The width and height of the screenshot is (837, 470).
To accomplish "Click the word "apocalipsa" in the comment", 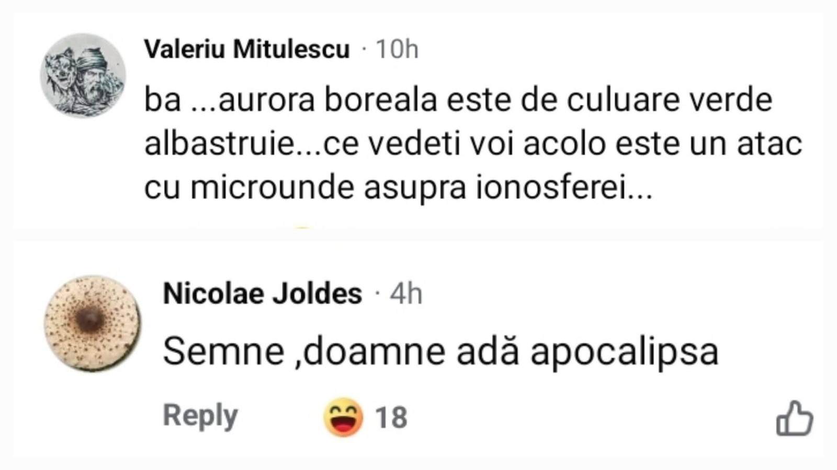I will (624, 351).
